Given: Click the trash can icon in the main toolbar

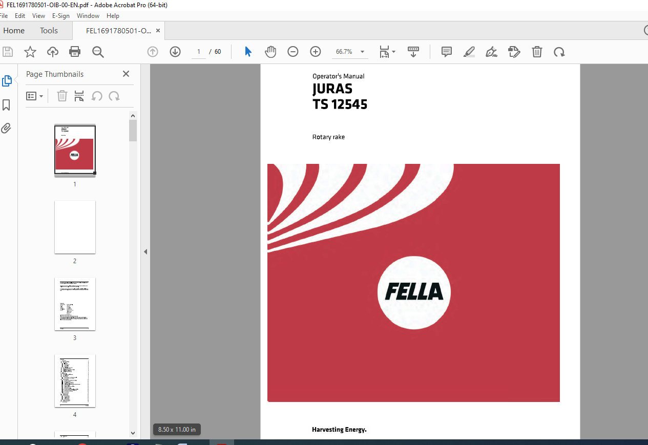Looking at the screenshot, I should (x=537, y=52).
